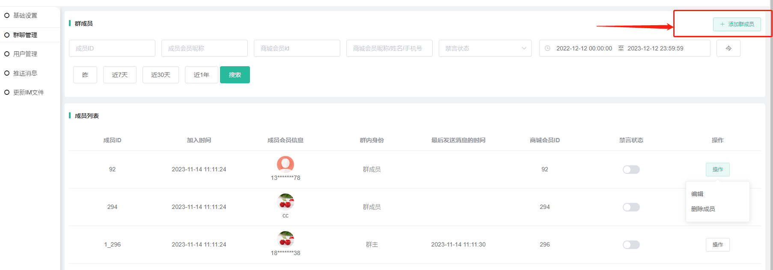The height and width of the screenshot is (270, 773).
Task: Click nickname text 18*******38
Action: tap(285, 253)
